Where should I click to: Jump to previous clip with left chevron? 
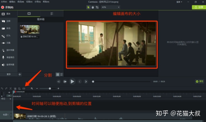(x=80, y=82)
